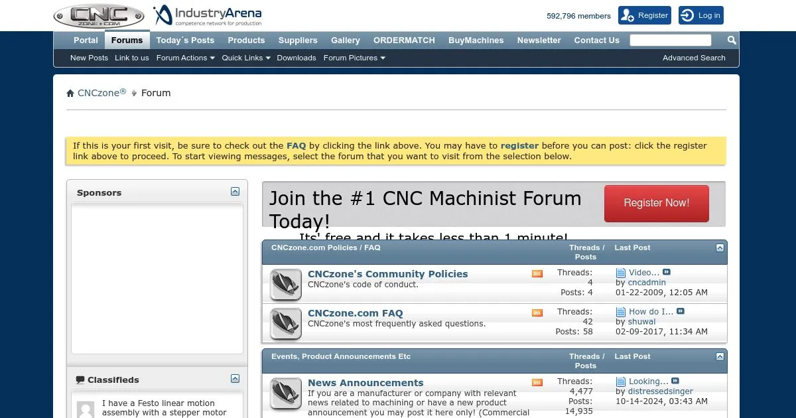Click the Downloads link
The height and width of the screenshot is (418, 796).
pyautogui.click(x=297, y=58)
